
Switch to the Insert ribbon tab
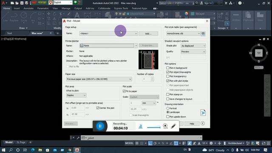[17, 8]
